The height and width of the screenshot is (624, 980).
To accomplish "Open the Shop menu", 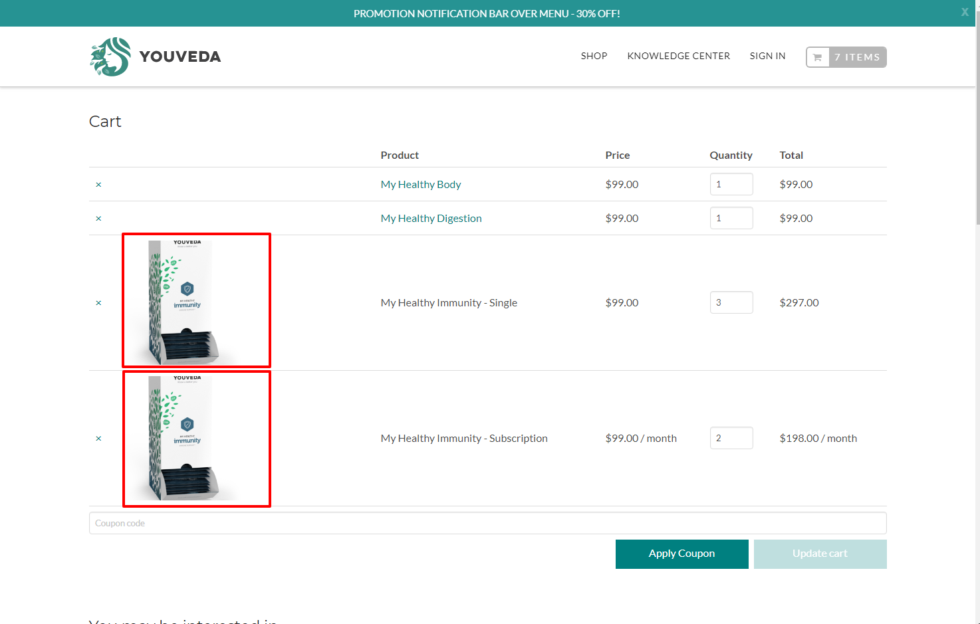I will coord(594,56).
